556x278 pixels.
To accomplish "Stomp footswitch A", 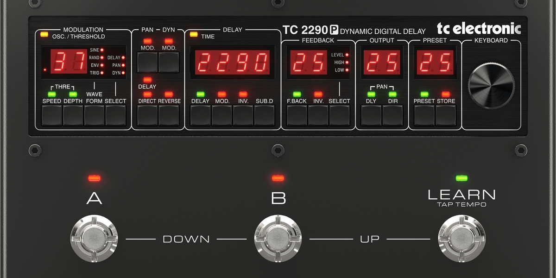I will 95,239.
